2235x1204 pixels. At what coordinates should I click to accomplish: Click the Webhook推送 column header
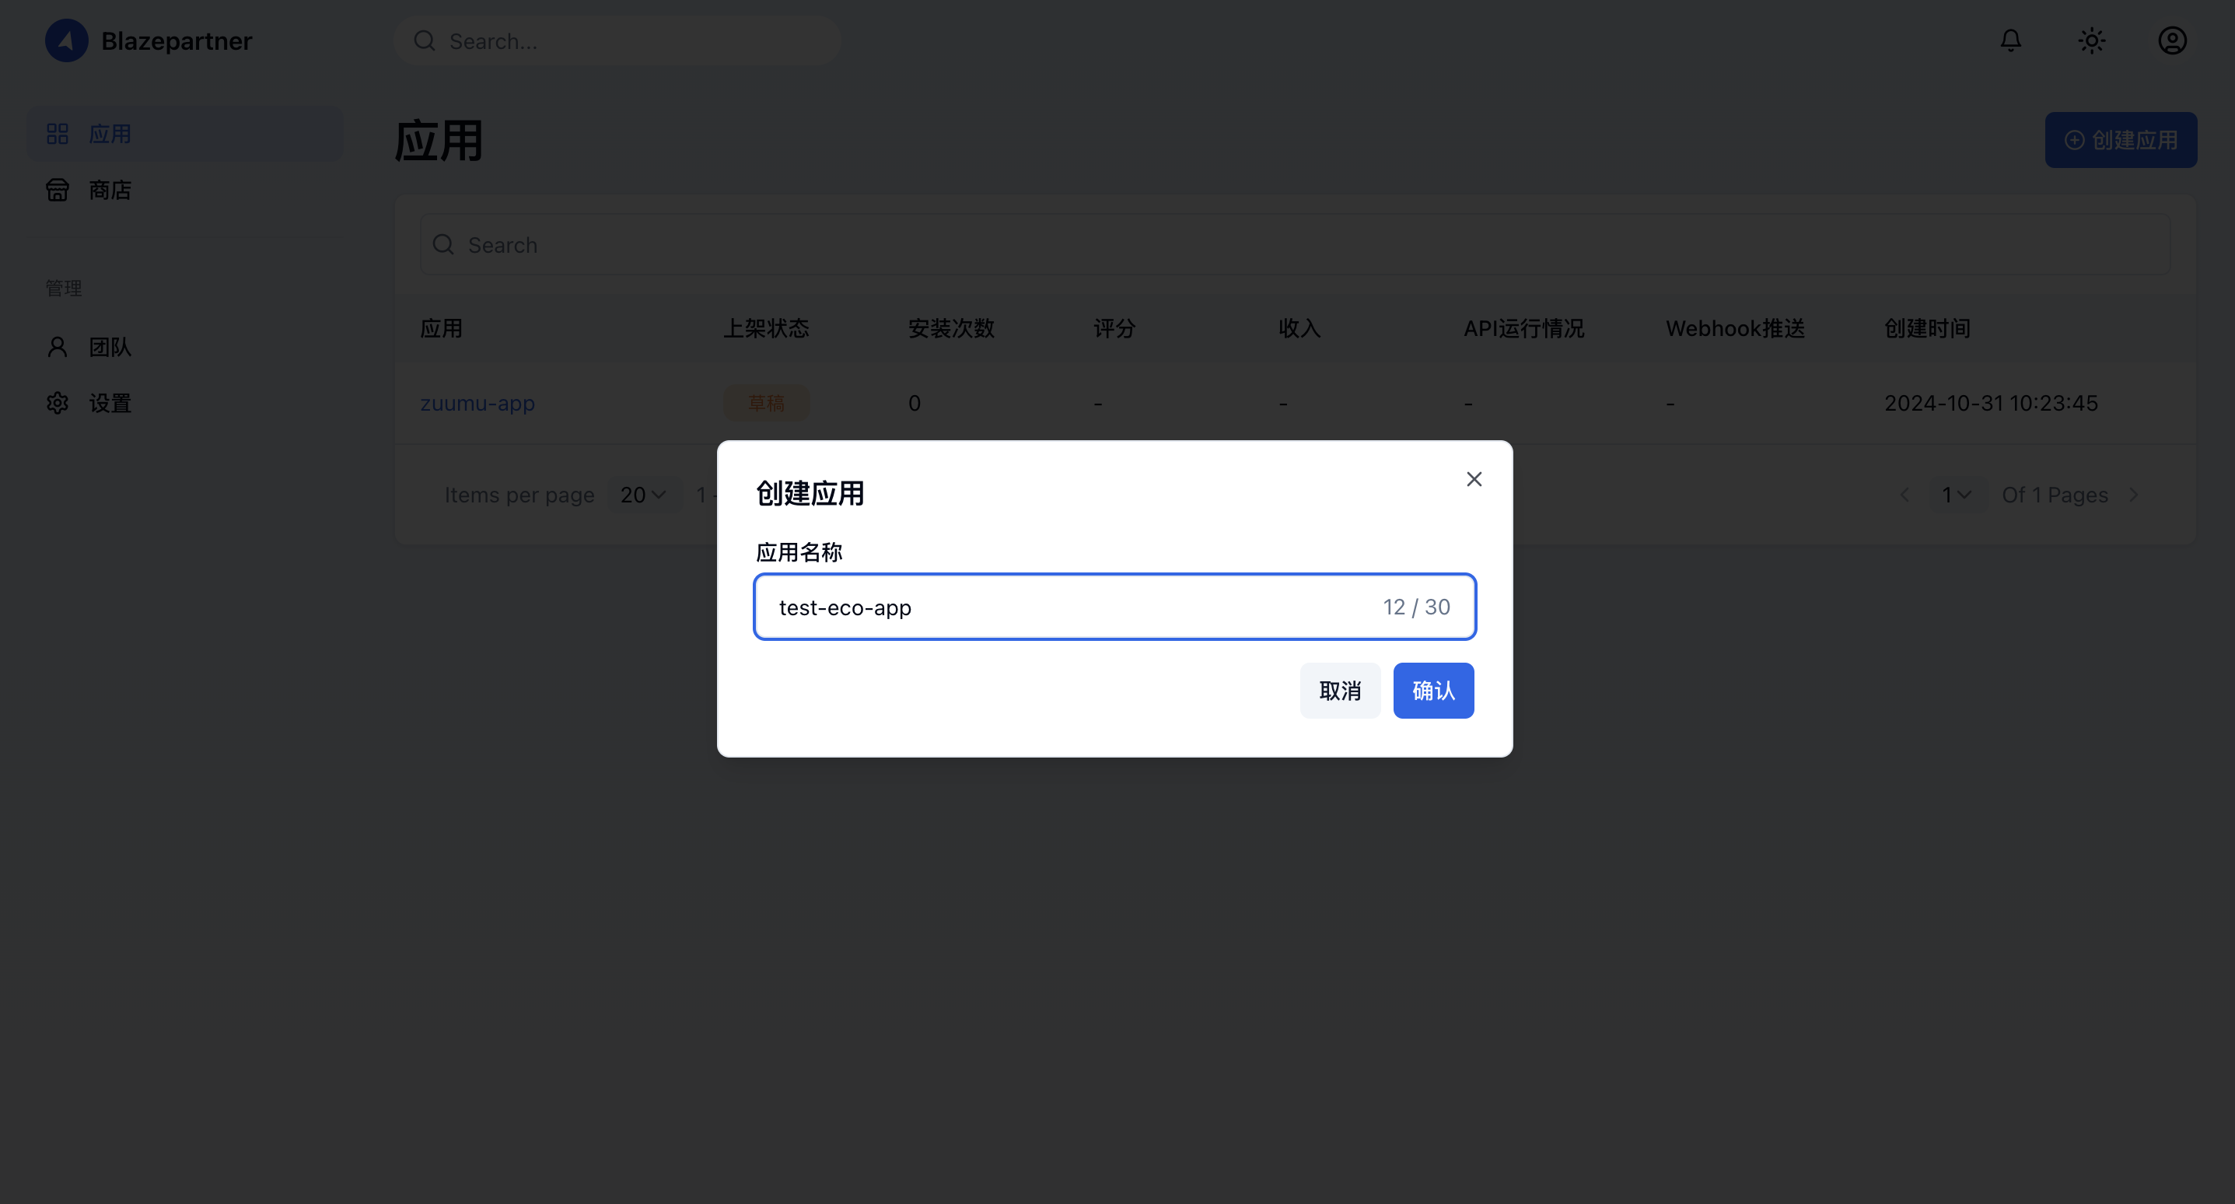(x=1735, y=328)
